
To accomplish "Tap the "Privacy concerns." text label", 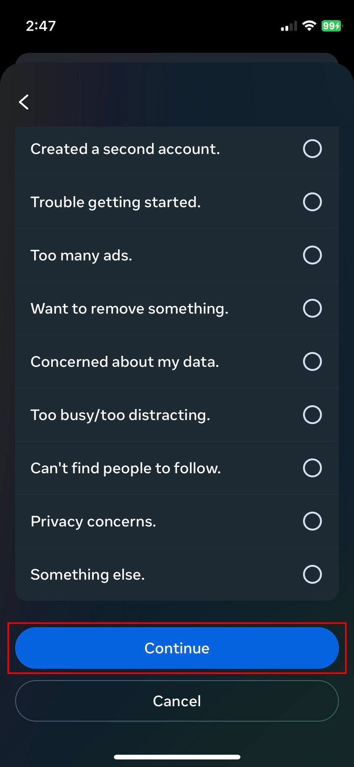I will point(93,521).
